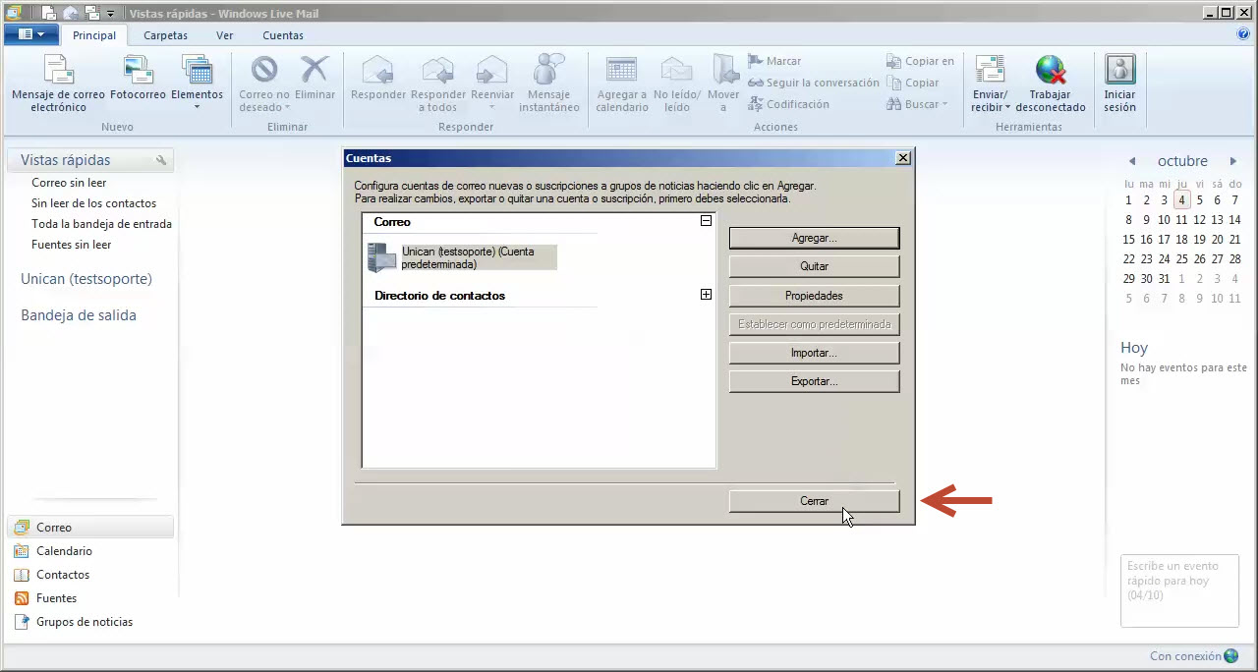Close the Cuentas dialog with the X

click(x=903, y=158)
